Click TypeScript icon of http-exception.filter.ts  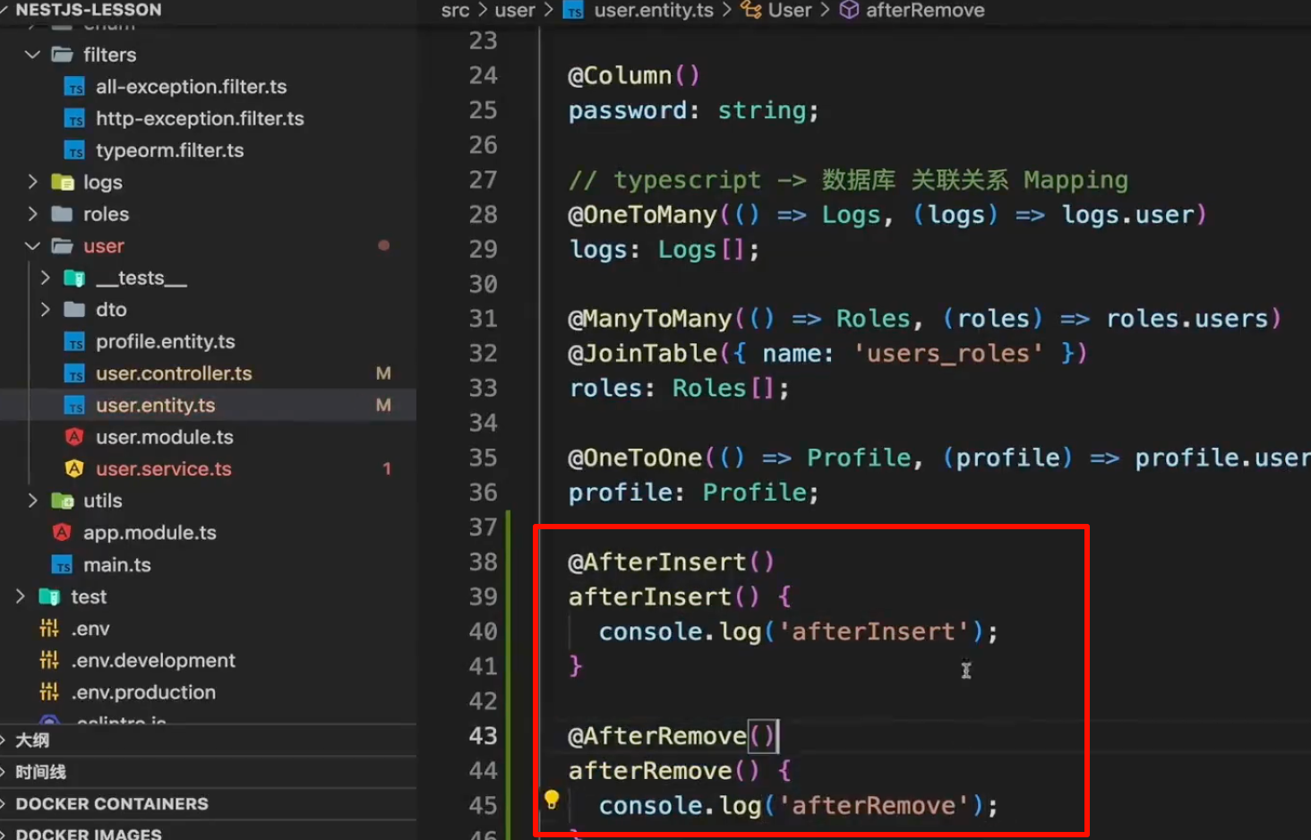point(75,118)
